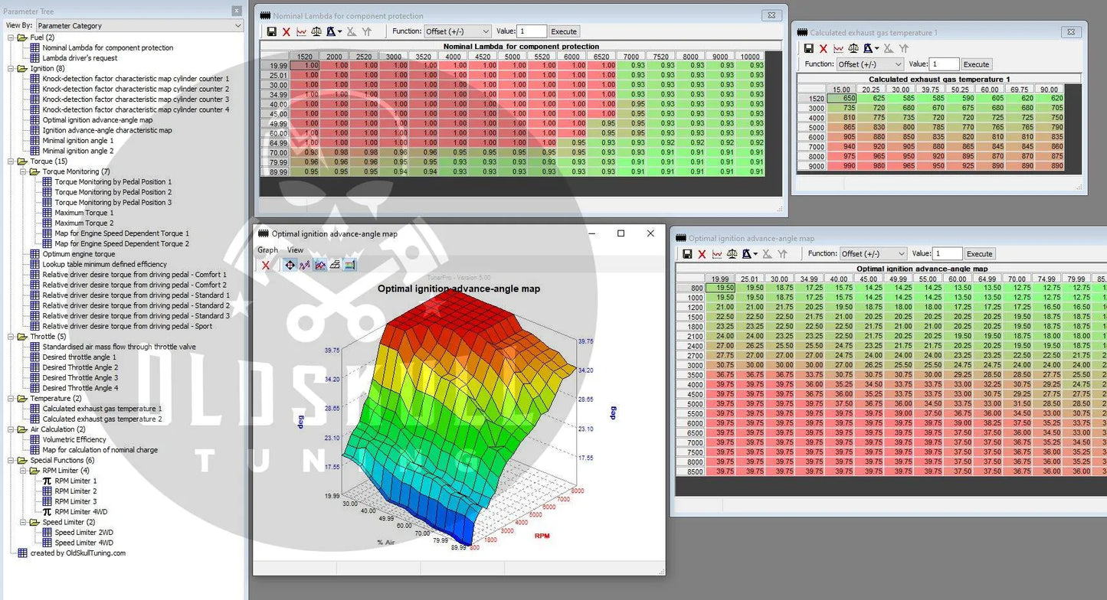Open the Function dropdown in the Nominal Lambda window
The image size is (1107, 600).
457,31
